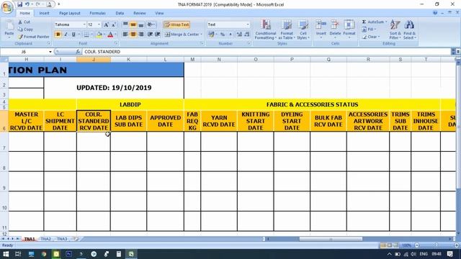Open Cell Styles gallery
Viewport: 461px width, 259px height.
[303, 29]
